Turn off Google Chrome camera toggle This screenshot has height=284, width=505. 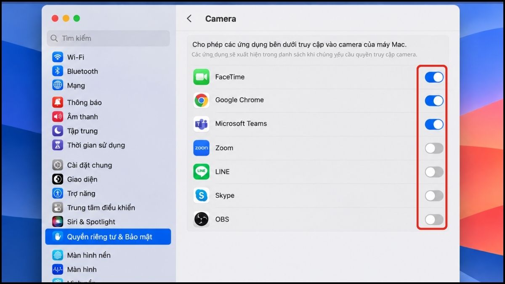[434, 101]
